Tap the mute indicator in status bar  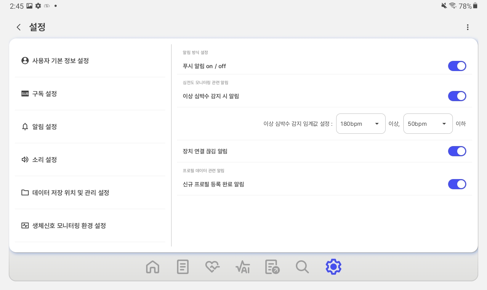pyautogui.click(x=444, y=5)
